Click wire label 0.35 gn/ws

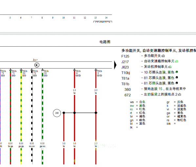(43, 145)
